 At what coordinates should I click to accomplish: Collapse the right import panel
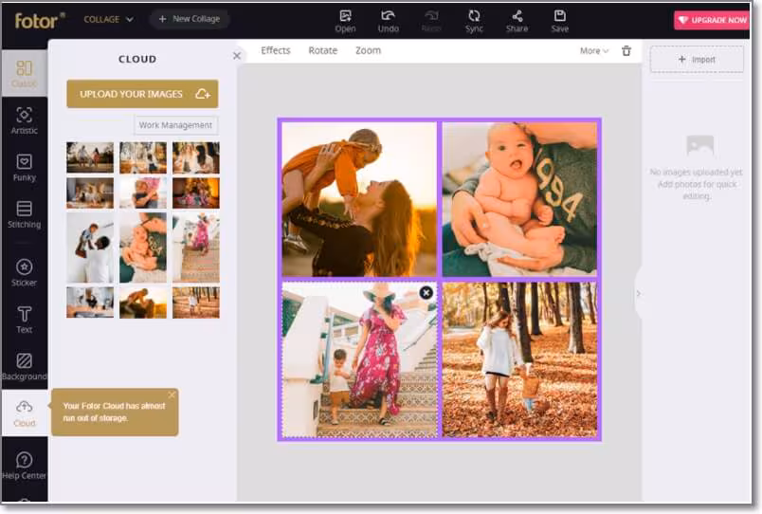tap(638, 293)
